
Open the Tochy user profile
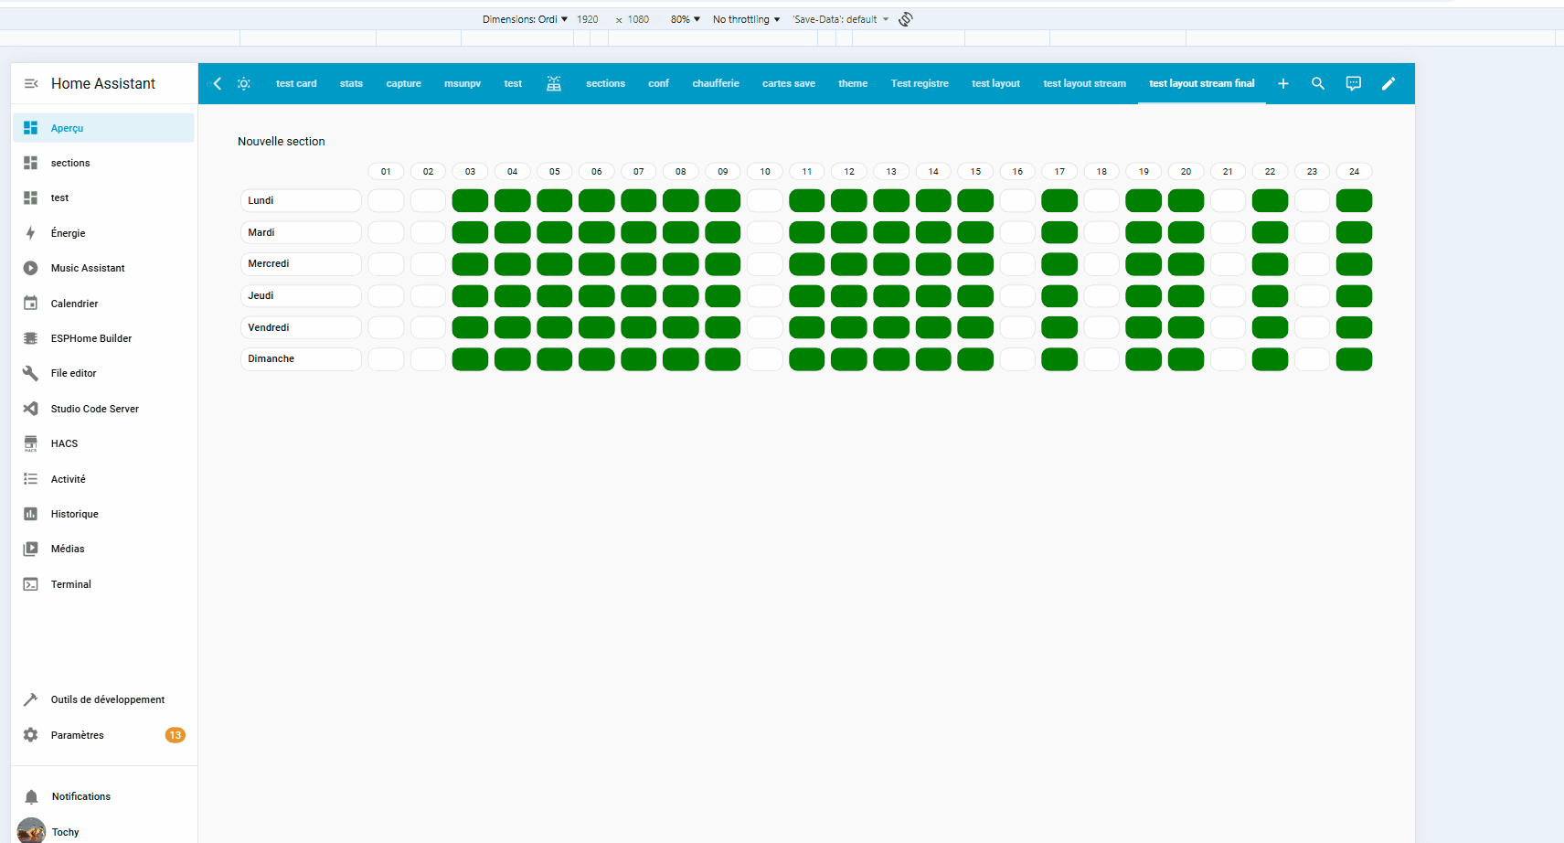coord(104,832)
